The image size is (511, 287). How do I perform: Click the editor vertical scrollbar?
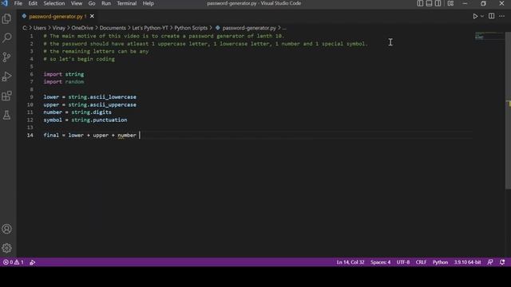click(508, 111)
